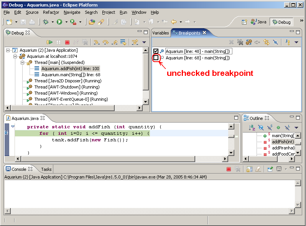This screenshot has width=306, height=226.
Task: Click the Terminate icon in Console toolbar
Action: (229, 169)
